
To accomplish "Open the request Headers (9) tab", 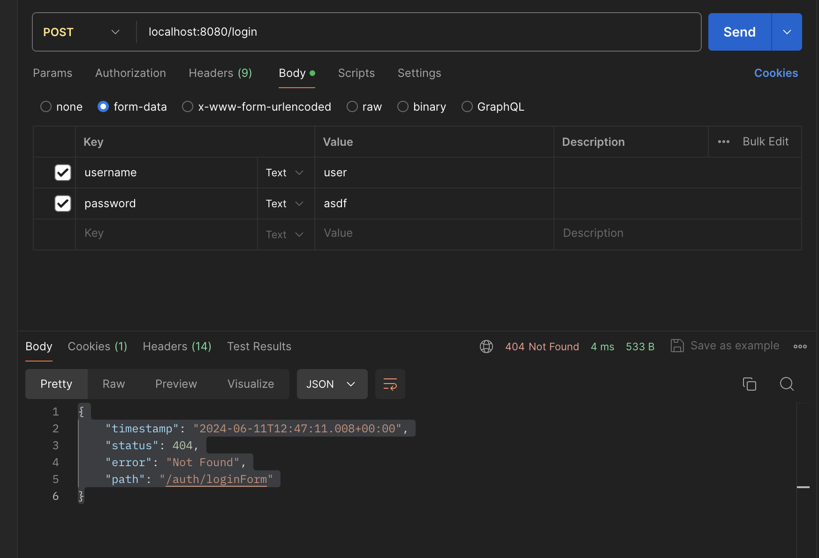I will tap(220, 73).
